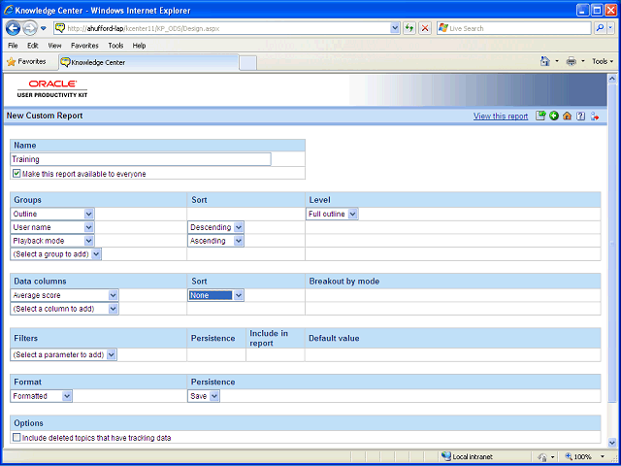Open the Outline group dropdown

click(51, 214)
